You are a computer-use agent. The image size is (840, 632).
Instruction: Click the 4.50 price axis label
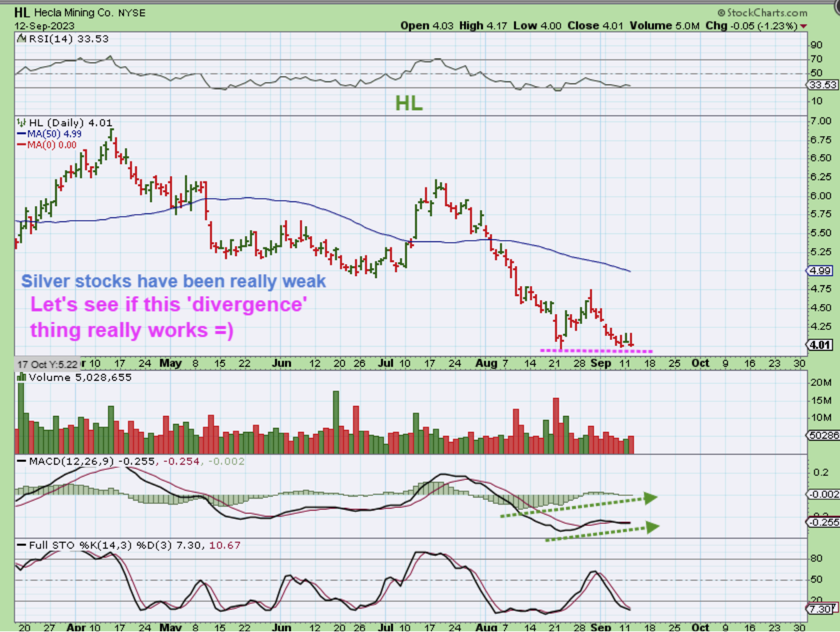(820, 307)
